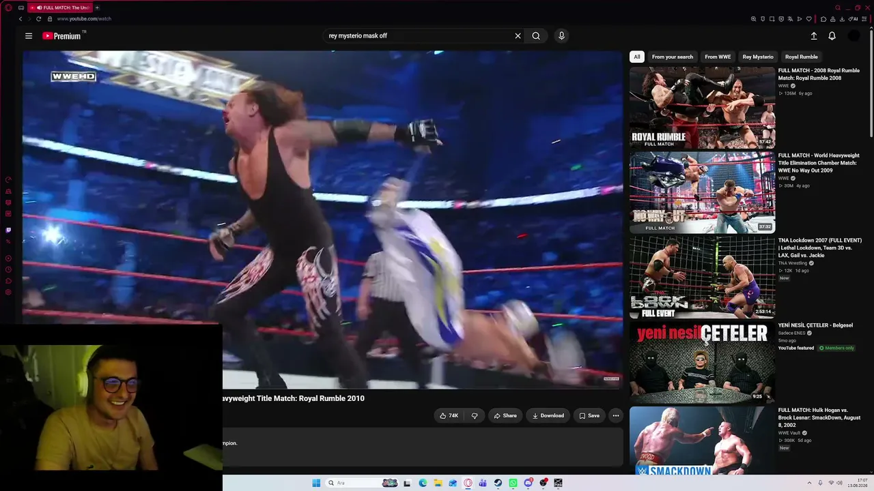View site security lock info
Viewport: 874px width, 491px height.
[x=48, y=19]
